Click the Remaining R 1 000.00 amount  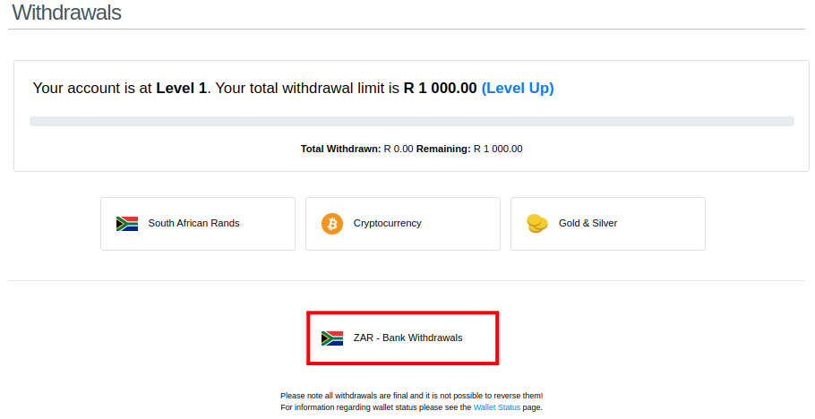tap(498, 149)
